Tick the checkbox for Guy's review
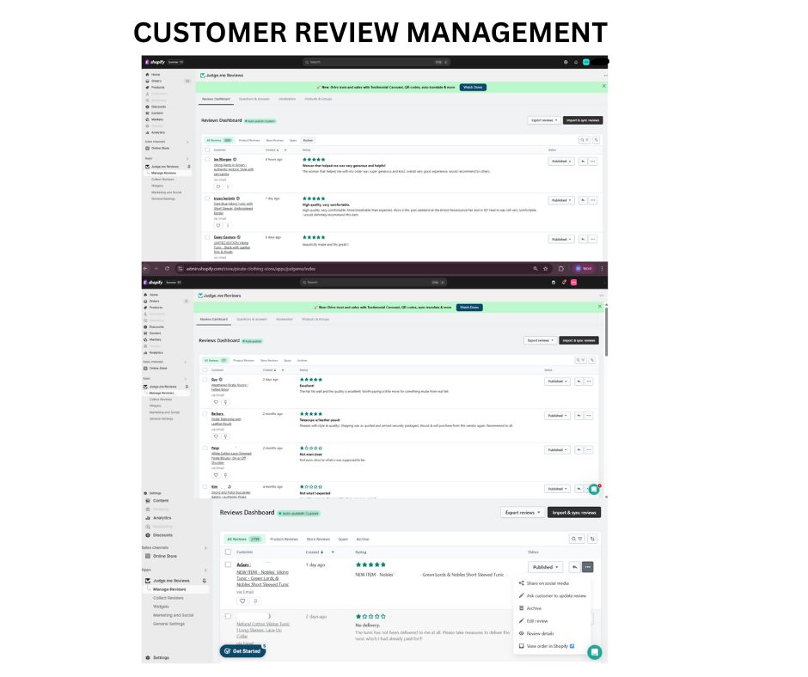The height and width of the screenshot is (677, 808). (x=205, y=379)
